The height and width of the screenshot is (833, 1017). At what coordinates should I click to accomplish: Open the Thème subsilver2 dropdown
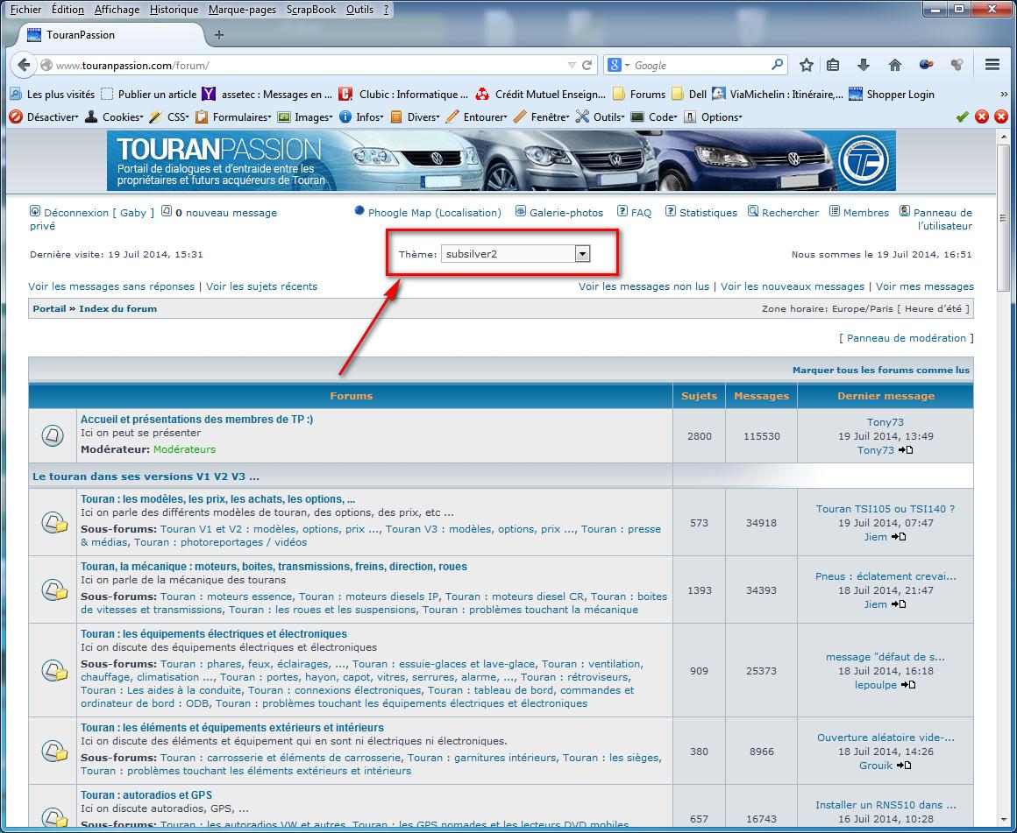[x=516, y=254]
